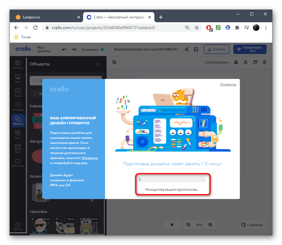Click the redo arrow in Crello toolbar
This screenshot has width=282, height=245.
(x=74, y=50)
